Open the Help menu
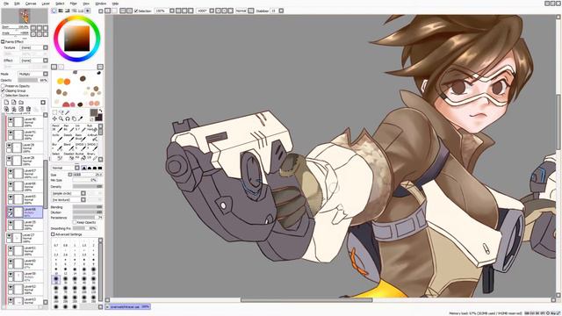Image resolution: width=562 pixels, height=316 pixels. point(115,4)
